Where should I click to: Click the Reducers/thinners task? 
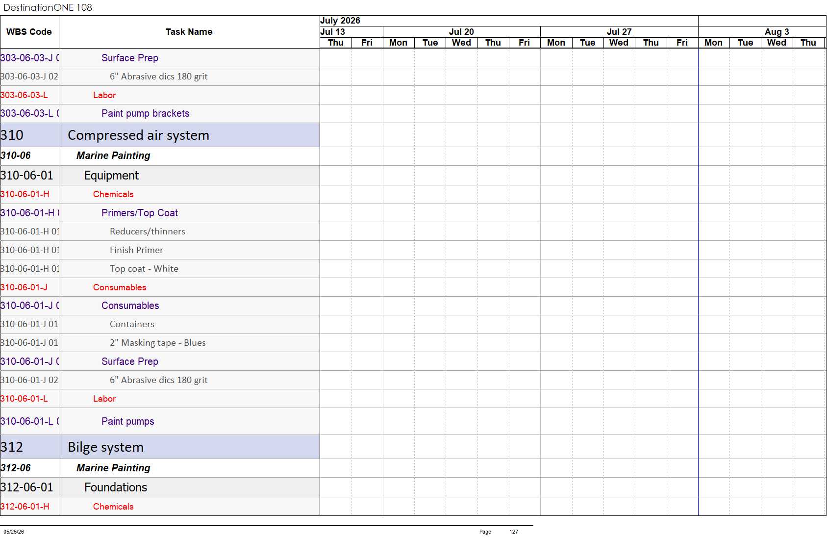pos(147,231)
